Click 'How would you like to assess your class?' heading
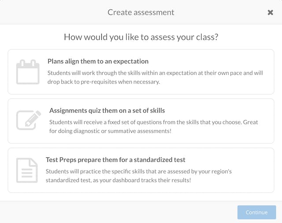Viewport: 282px width, 223px height. [x=141, y=37]
